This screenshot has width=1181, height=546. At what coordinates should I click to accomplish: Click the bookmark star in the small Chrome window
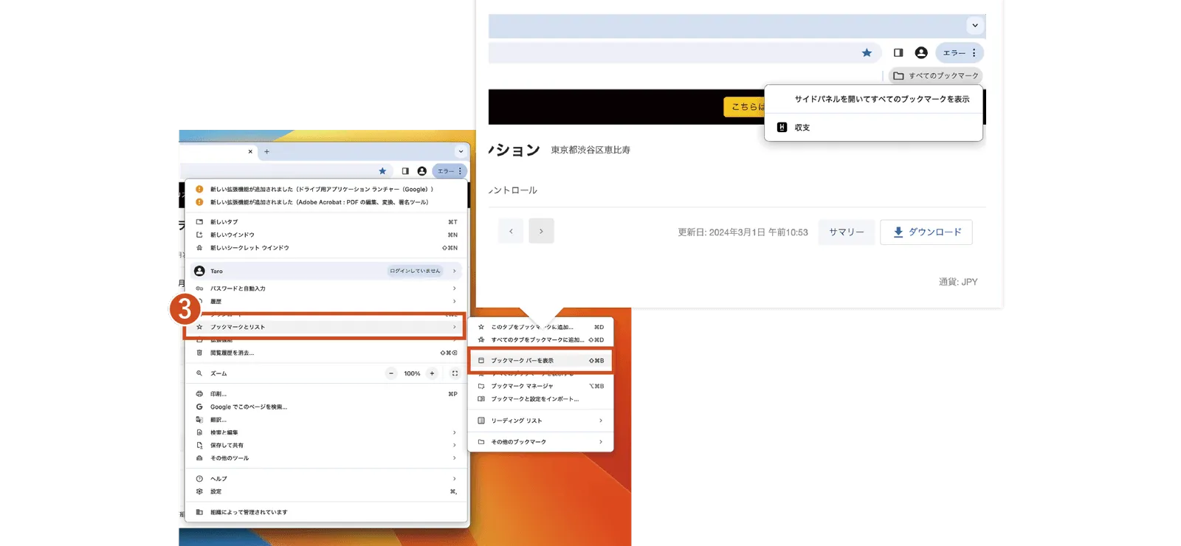pyautogui.click(x=382, y=171)
